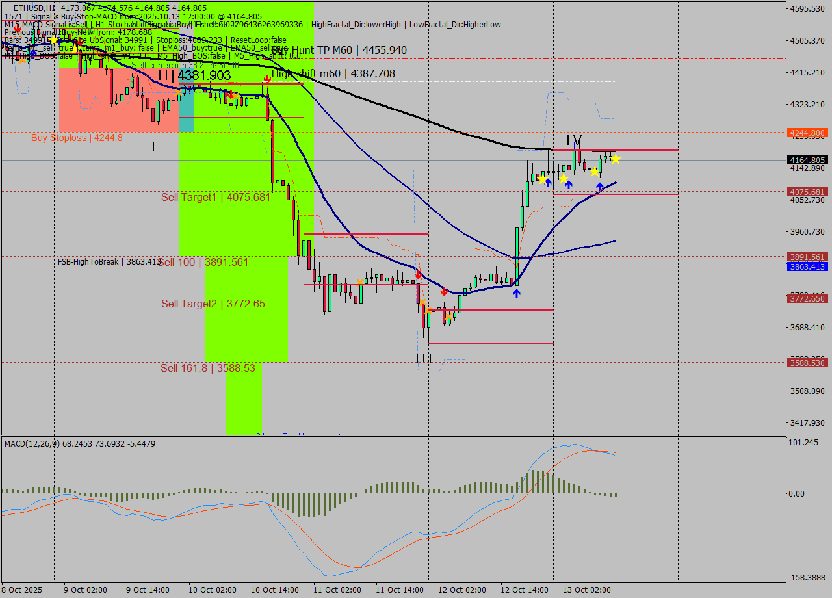This screenshot has width=832, height=598.
Task: Click the red 3588.530 price badge on the axis
Action: coord(808,364)
